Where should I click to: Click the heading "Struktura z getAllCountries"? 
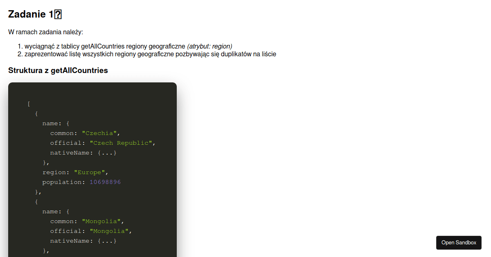58,71
